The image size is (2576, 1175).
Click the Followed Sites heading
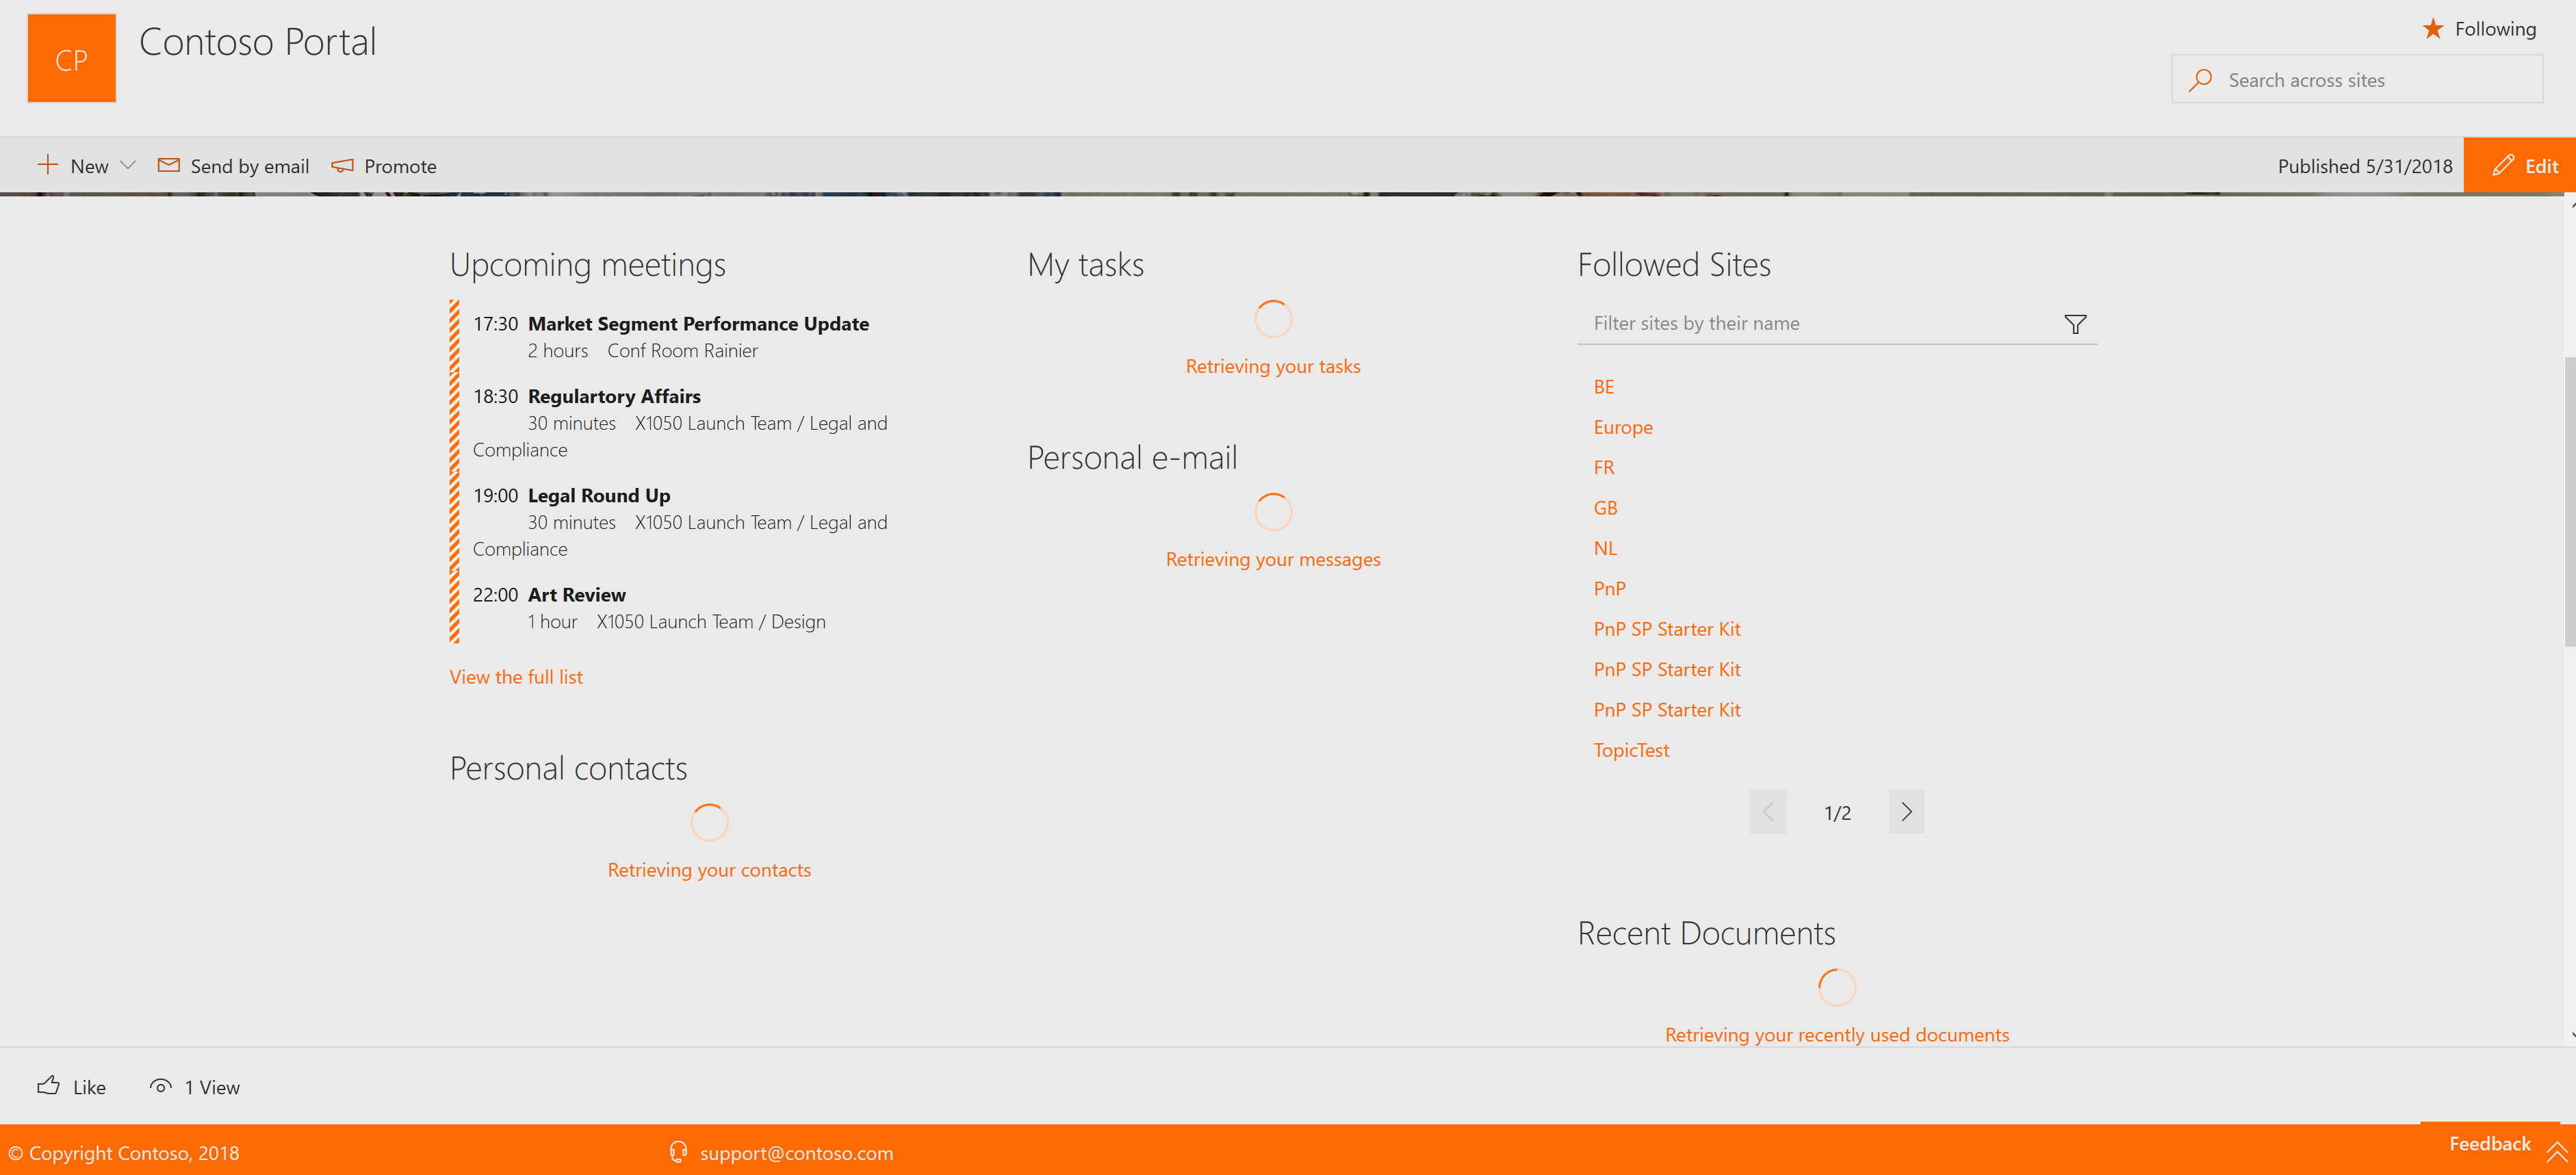pos(1673,265)
